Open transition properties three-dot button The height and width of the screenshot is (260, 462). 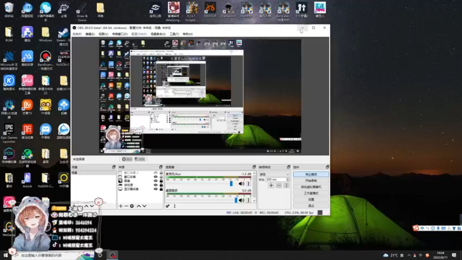(x=286, y=185)
